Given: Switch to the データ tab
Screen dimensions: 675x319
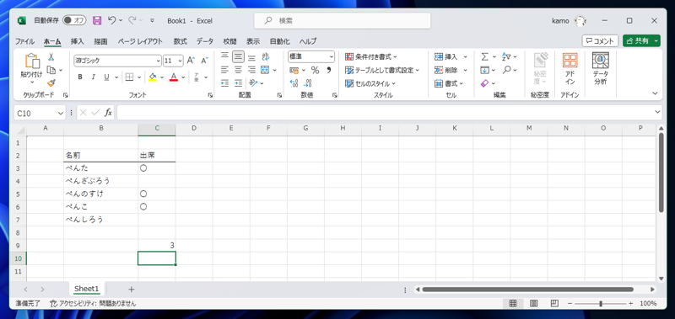Looking at the screenshot, I should point(205,41).
